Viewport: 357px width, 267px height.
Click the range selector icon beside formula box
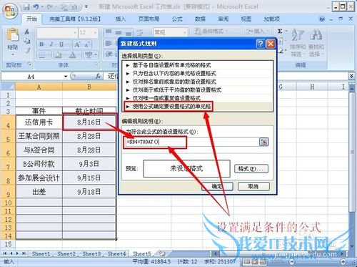pos(263,142)
